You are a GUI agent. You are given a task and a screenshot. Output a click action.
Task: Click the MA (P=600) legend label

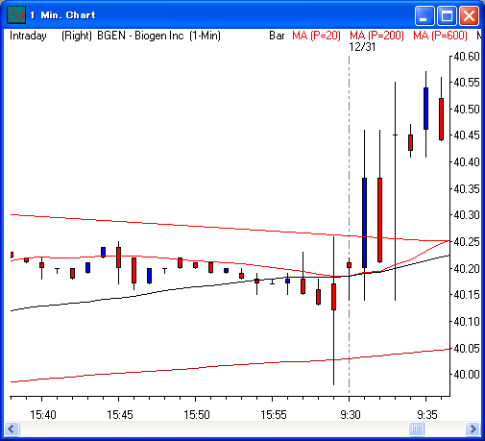440,36
